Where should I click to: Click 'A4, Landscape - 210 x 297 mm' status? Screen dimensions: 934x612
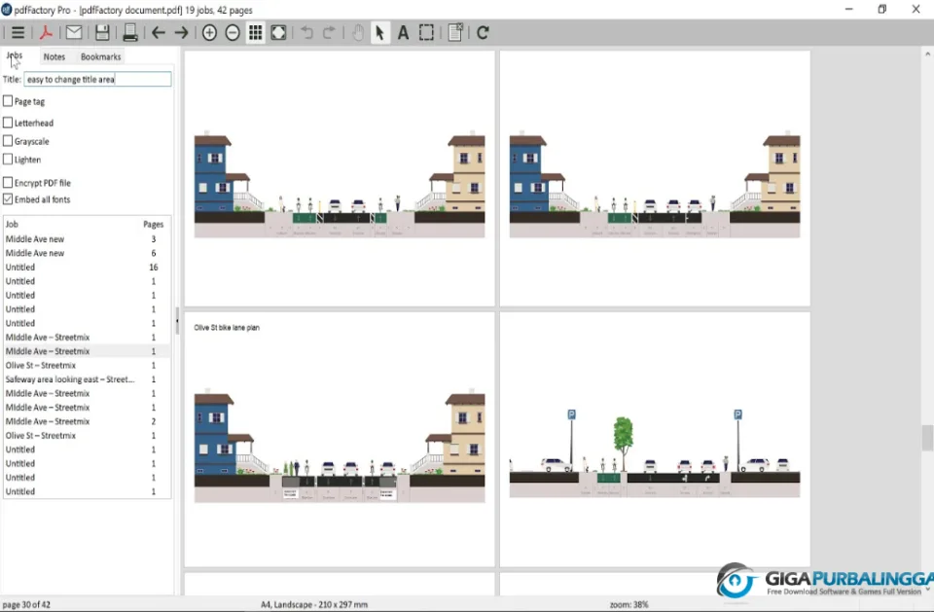point(314,604)
